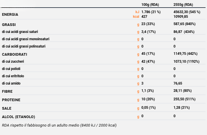
Task: Select the FIBRE row label
Action: point(7,92)
